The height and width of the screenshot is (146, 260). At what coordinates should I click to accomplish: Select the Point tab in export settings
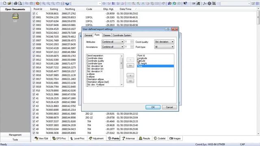[x=97, y=35]
